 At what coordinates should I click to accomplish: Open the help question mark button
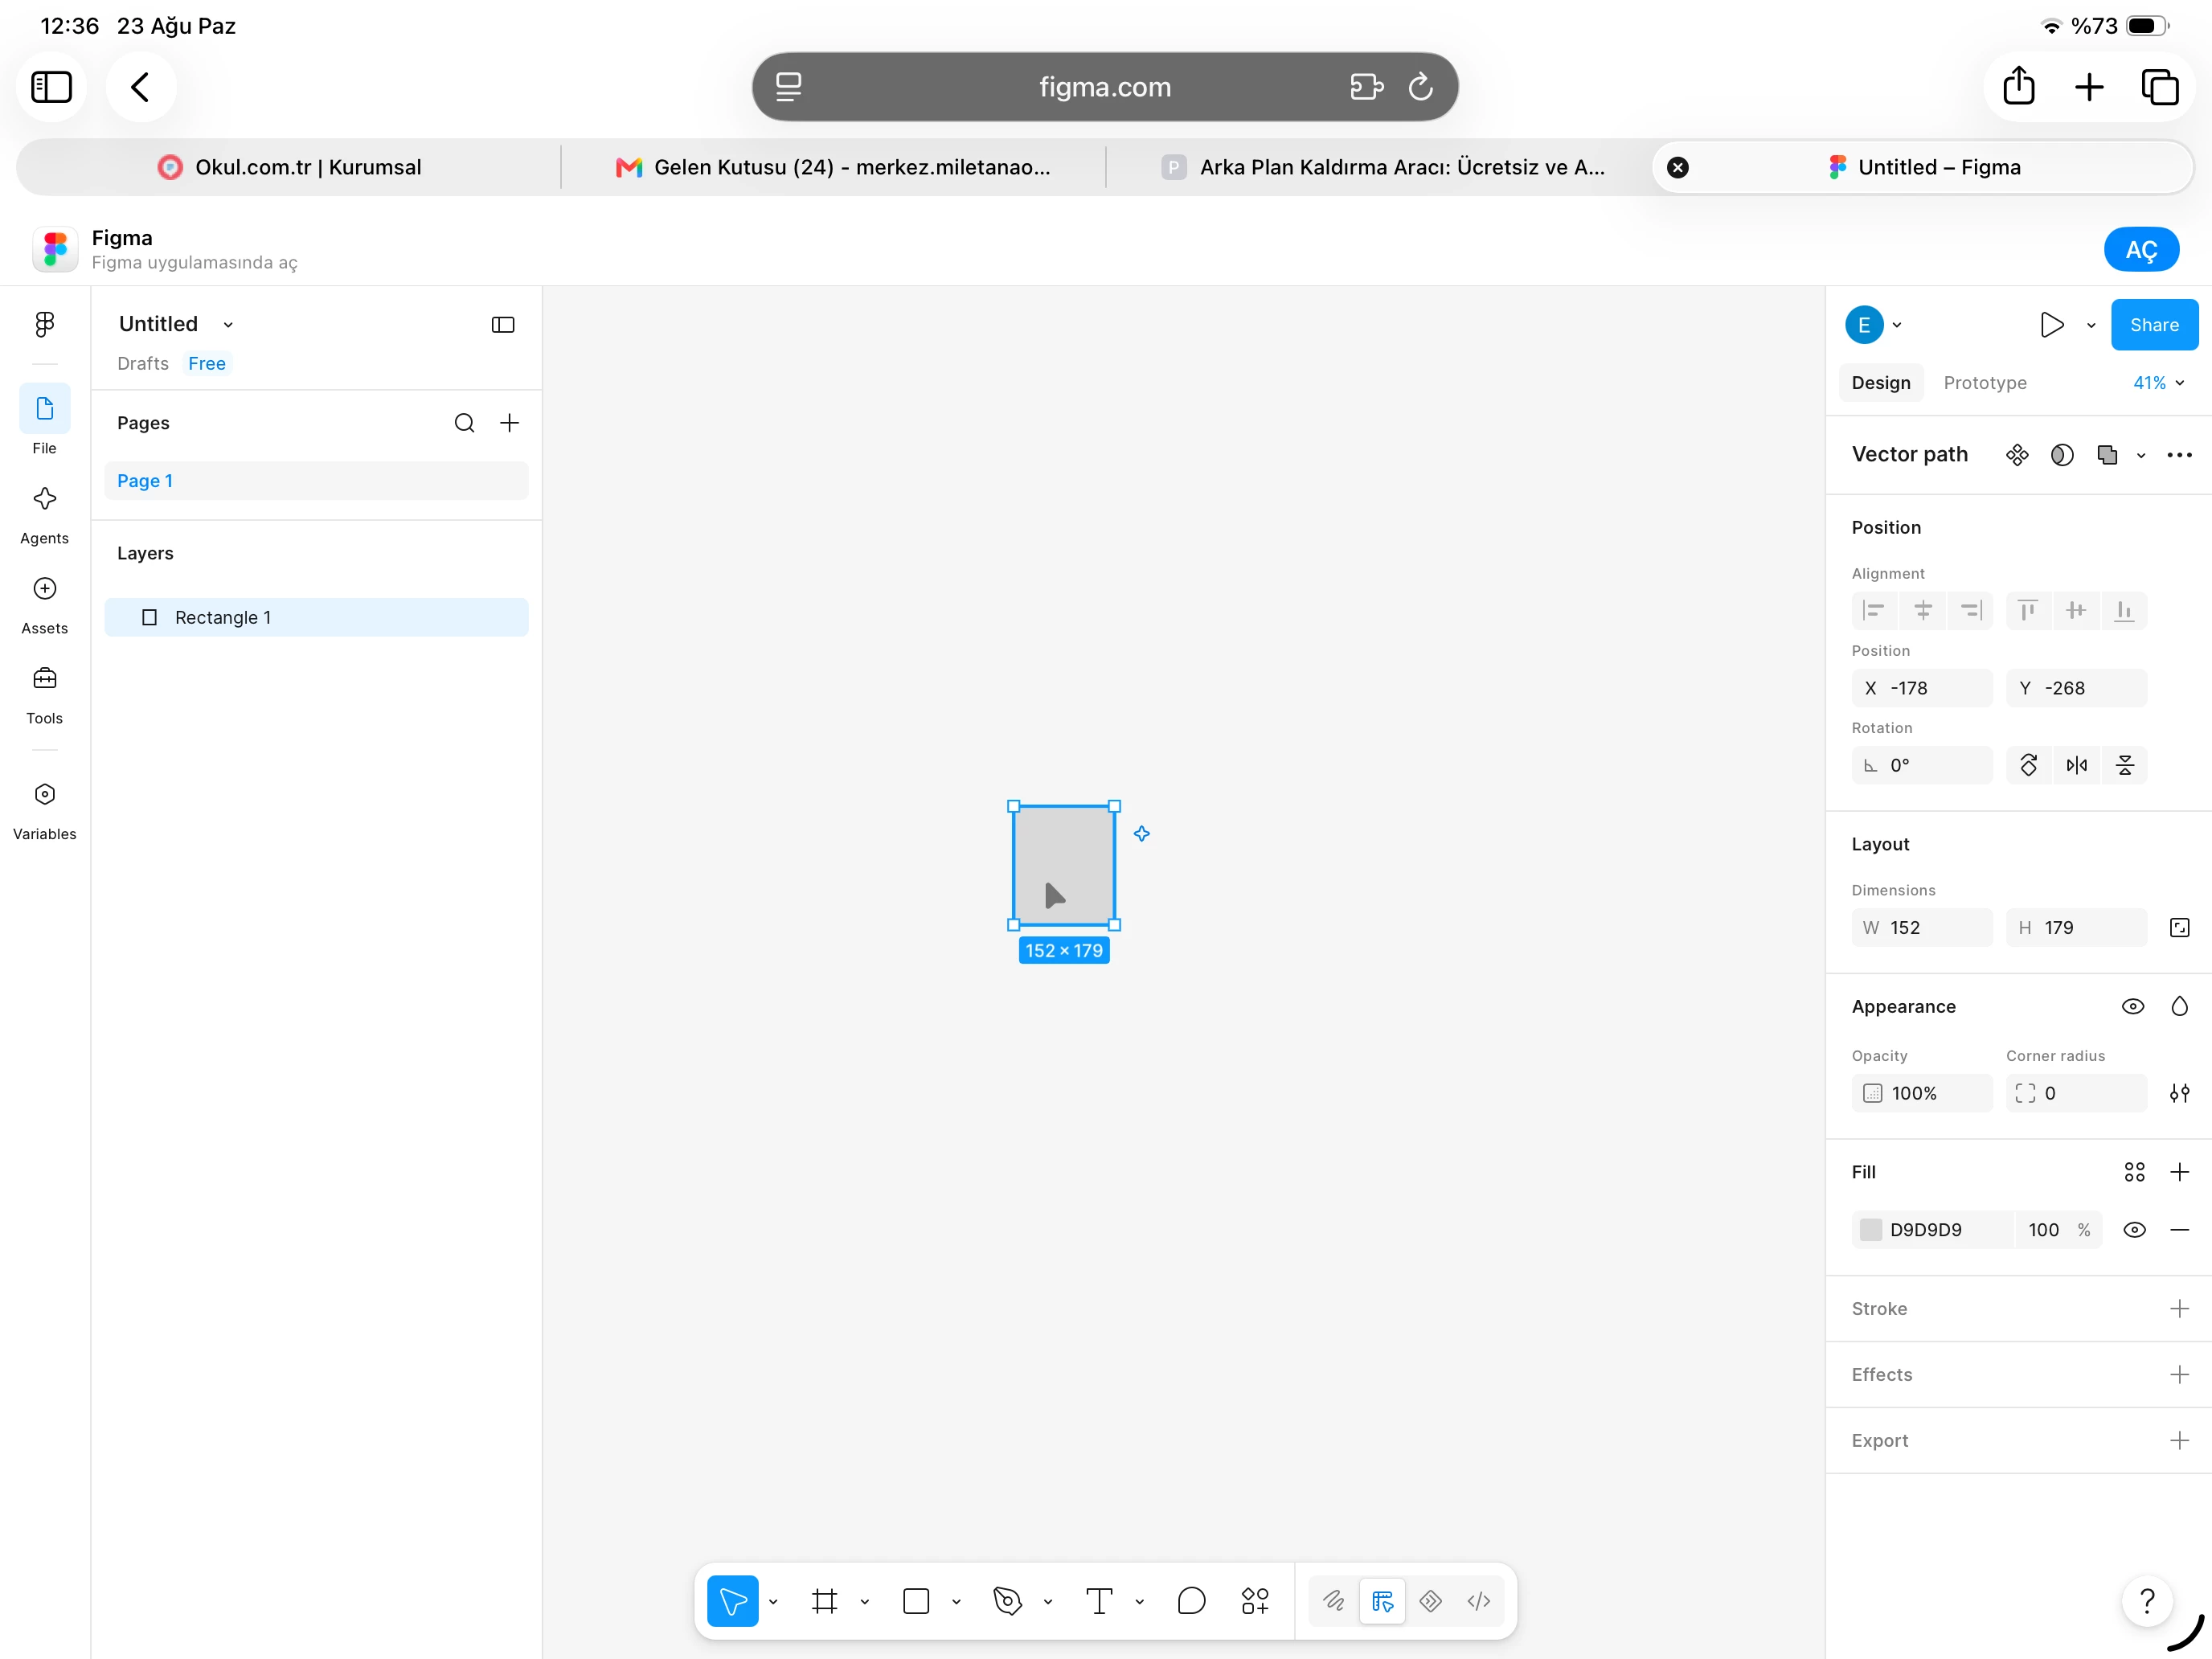(2146, 1601)
